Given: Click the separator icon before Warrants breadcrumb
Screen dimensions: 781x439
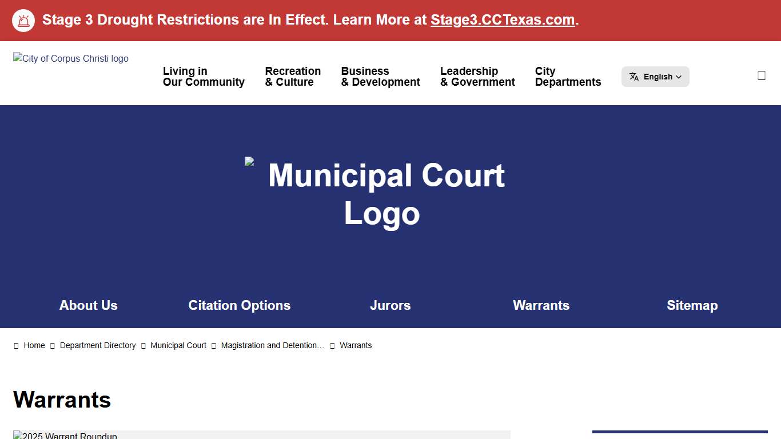Looking at the screenshot, I should click(x=332, y=345).
